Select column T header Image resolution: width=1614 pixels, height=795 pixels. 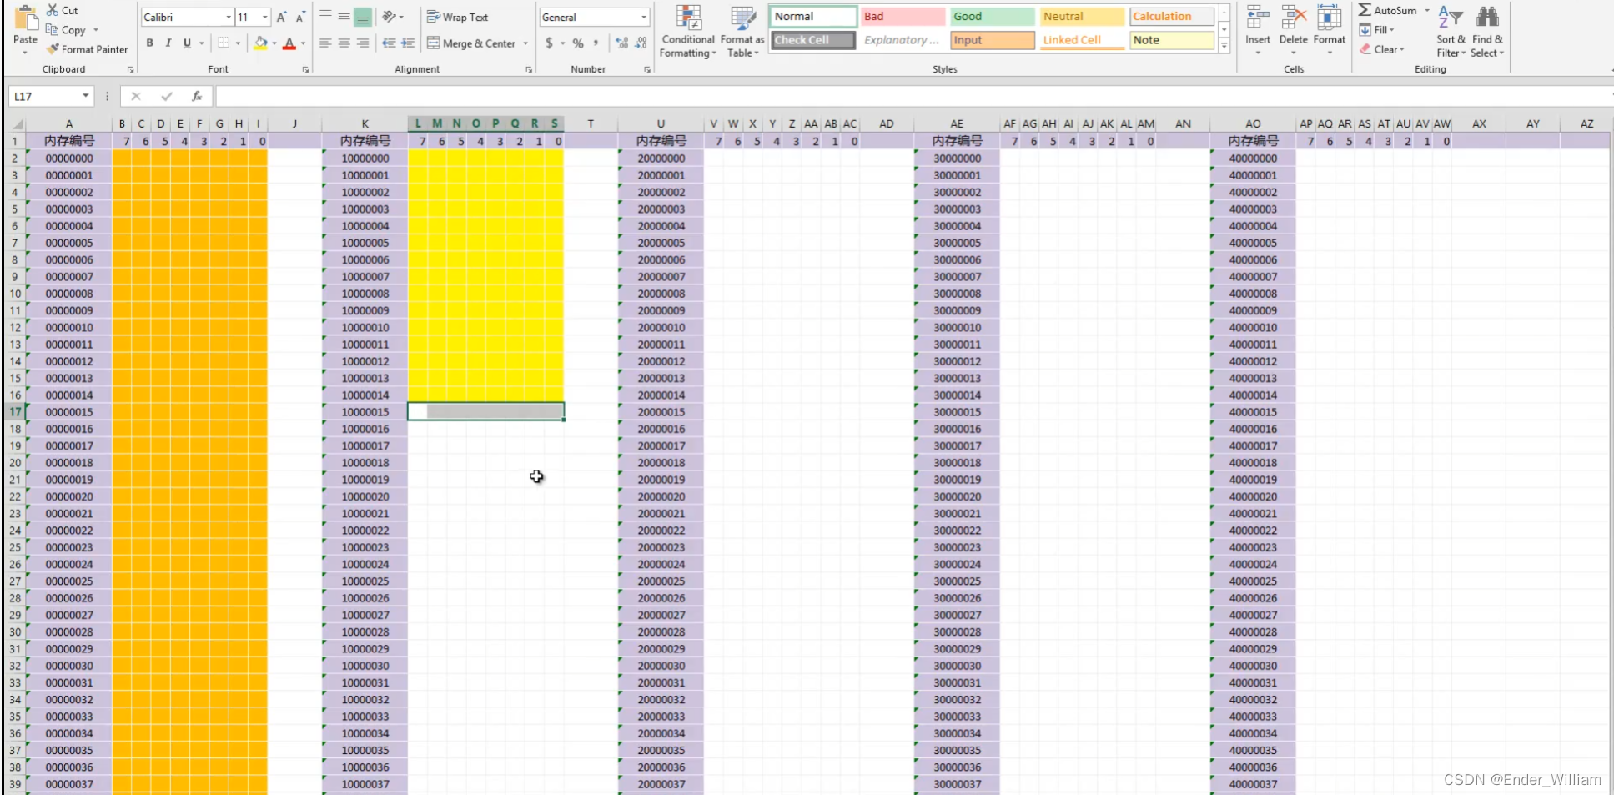(591, 123)
